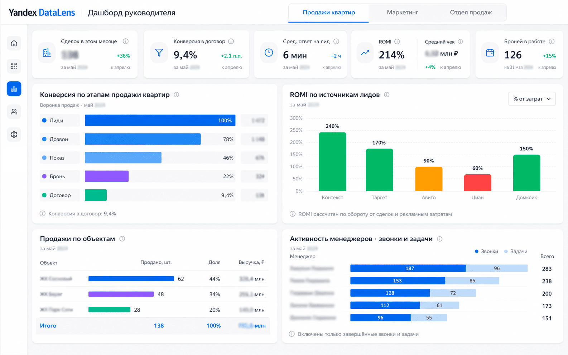This screenshot has width=568, height=355.
Task: Show info for ROMI по источникам лидов
Action: click(387, 94)
